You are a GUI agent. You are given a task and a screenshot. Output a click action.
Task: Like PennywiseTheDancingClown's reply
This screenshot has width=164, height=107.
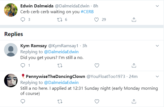[97, 102]
